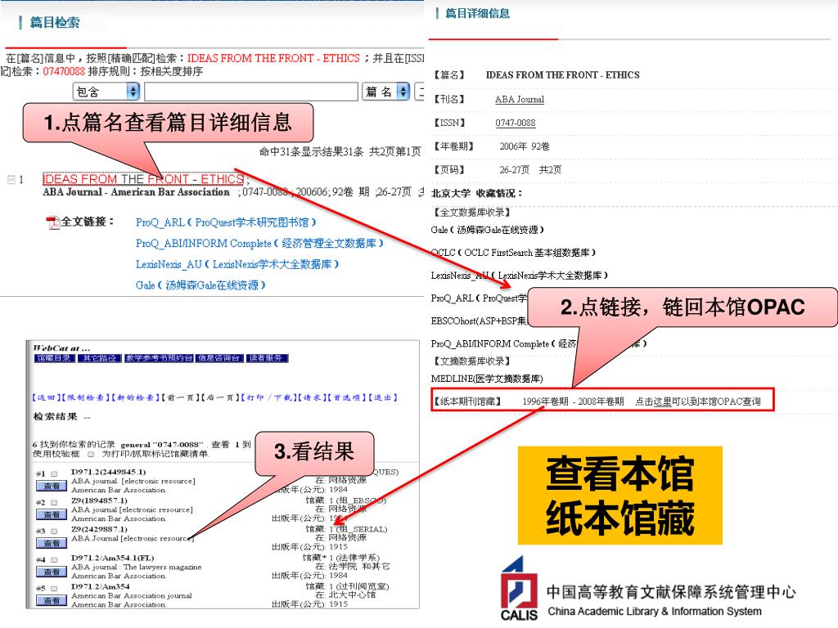The height and width of the screenshot is (628, 838).
Task: Tick the checkbox for WebCat record #1
Action: [x=54, y=473]
